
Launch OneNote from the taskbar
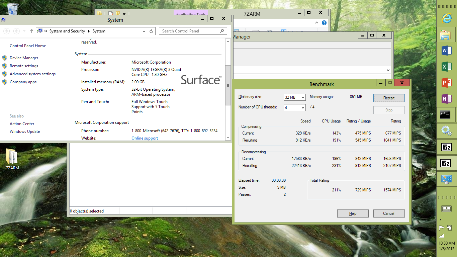pos(446,99)
